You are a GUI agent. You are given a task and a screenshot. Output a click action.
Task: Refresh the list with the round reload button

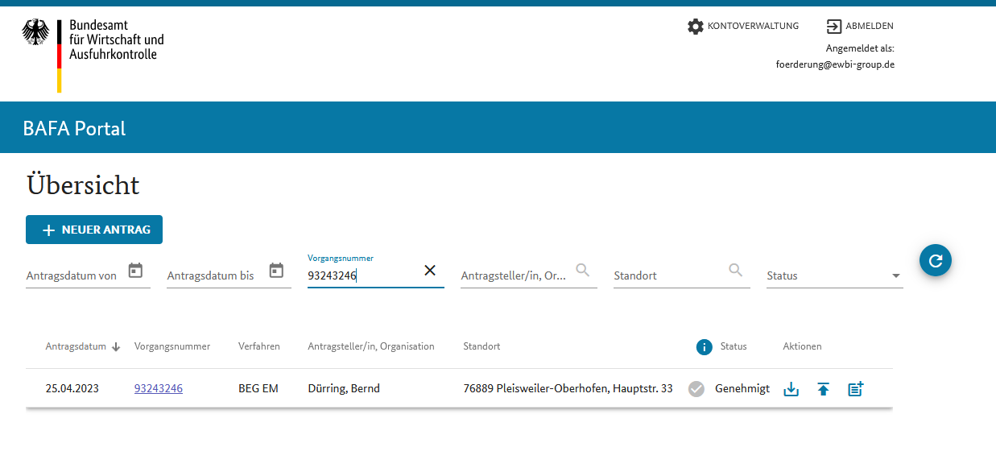pyautogui.click(x=936, y=260)
